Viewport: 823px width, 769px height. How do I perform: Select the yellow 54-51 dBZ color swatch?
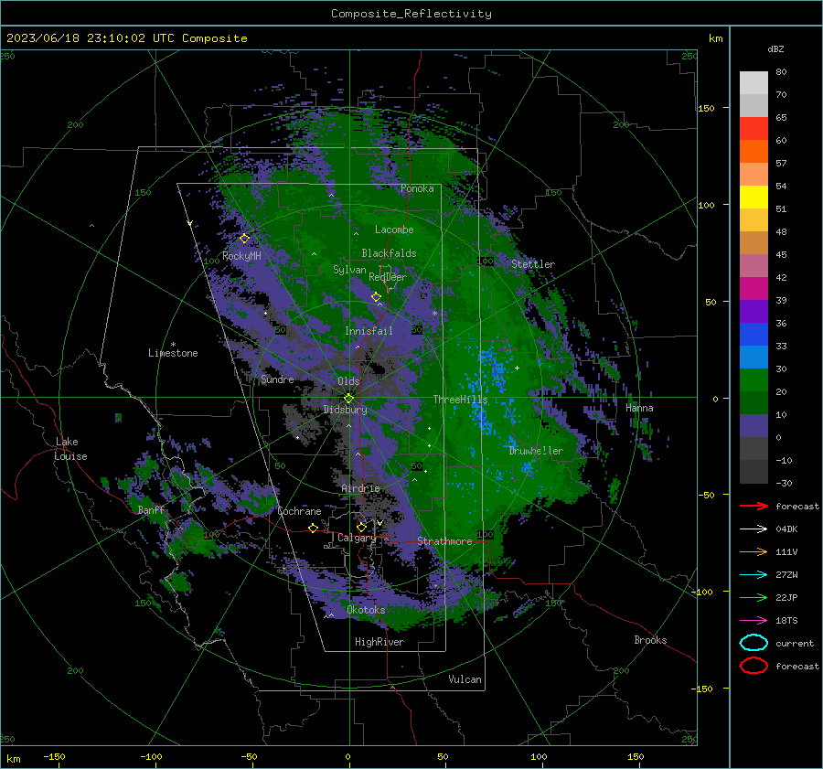tap(754, 198)
